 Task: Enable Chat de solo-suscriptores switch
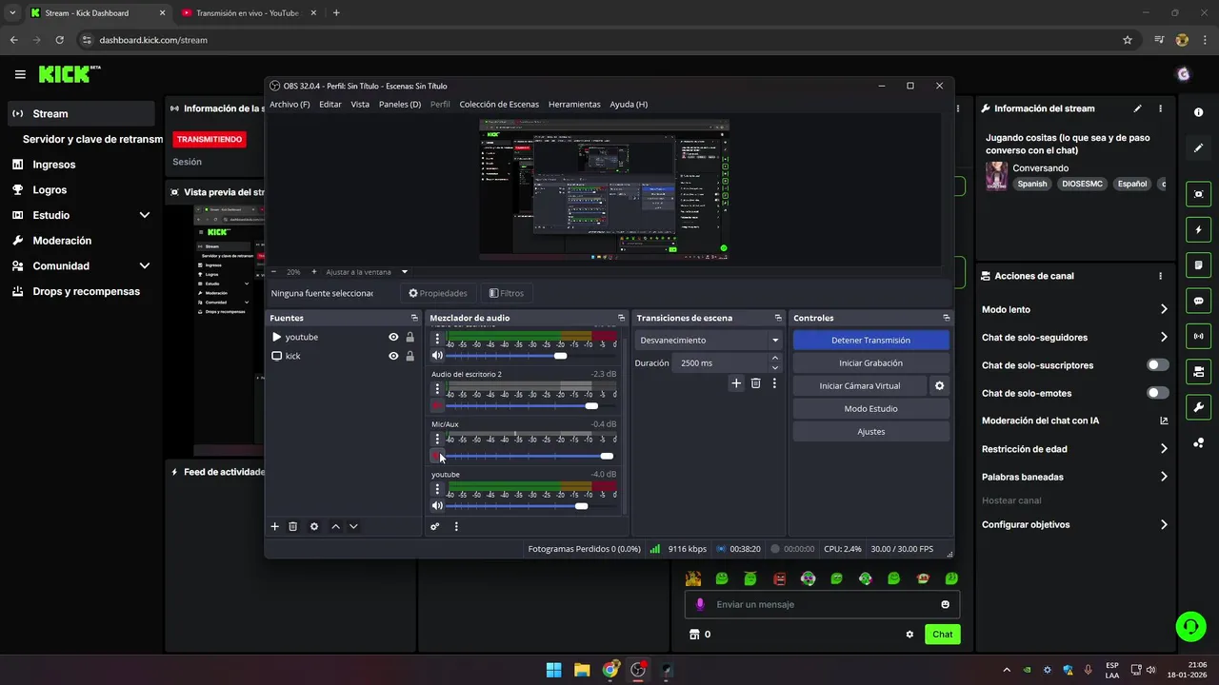[x=1158, y=365]
